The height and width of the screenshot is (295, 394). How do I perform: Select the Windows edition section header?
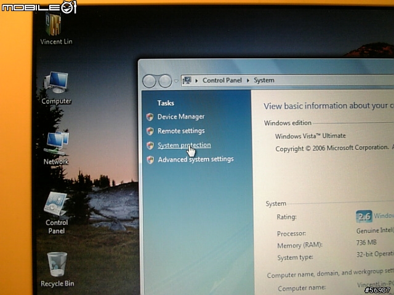click(287, 123)
